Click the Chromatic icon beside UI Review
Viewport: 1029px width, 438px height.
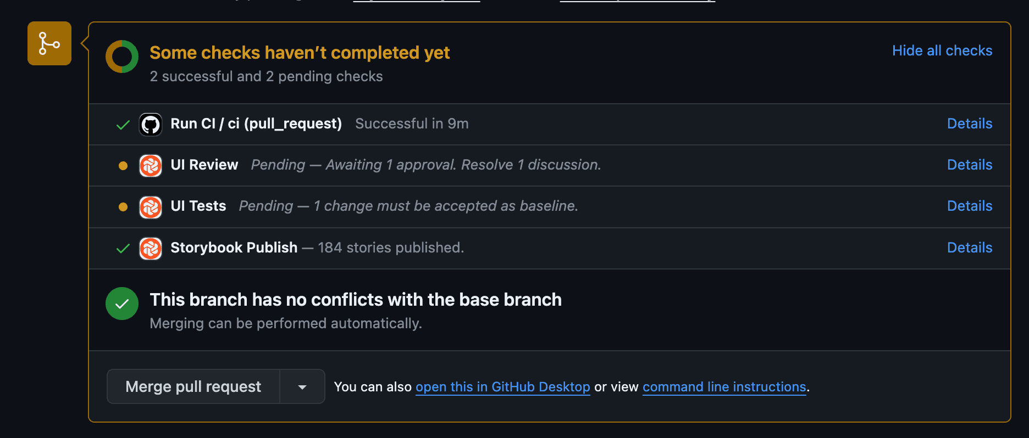click(151, 166)
